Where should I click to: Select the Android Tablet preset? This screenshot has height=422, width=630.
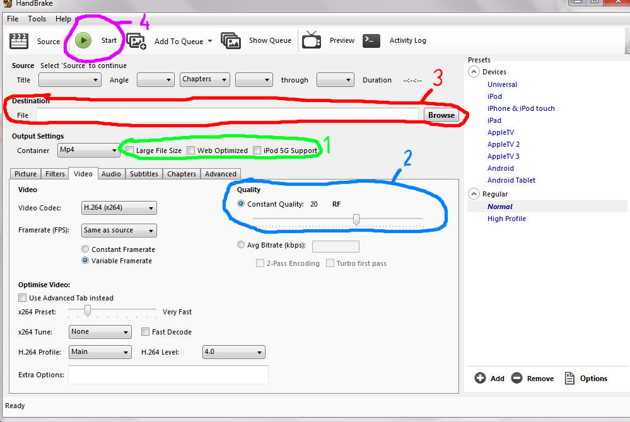pyautogui.click(x=511, y=180)
